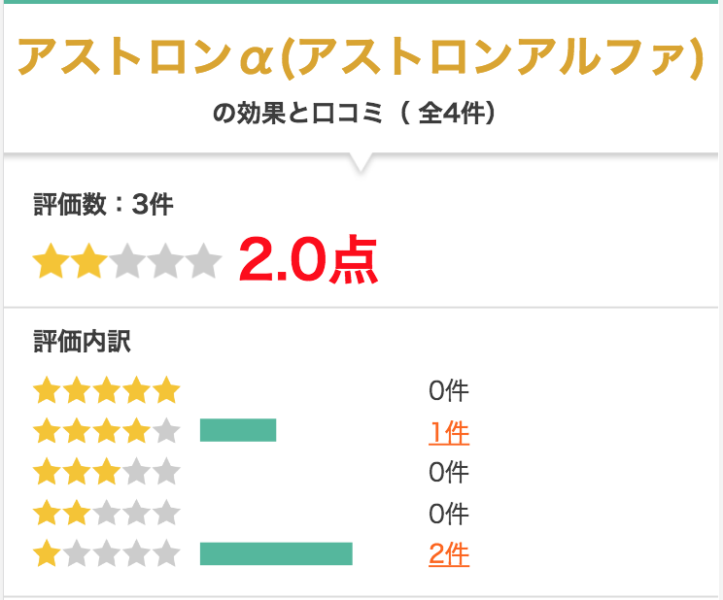This screenshot has width=723, height=600.
Task: Click the three-star rating row icons
Action: (x=107, y=471)
